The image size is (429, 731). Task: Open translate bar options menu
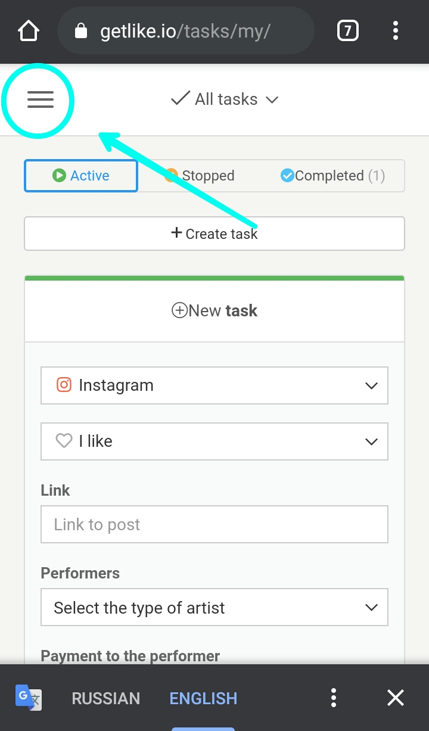pos(334,698)
